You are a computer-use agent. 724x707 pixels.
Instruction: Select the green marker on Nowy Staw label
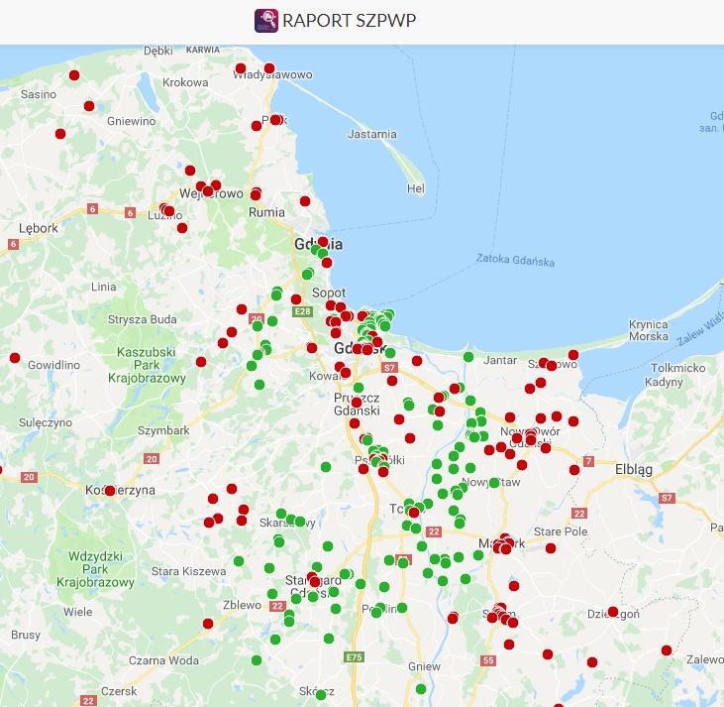[x=494, y=483]
